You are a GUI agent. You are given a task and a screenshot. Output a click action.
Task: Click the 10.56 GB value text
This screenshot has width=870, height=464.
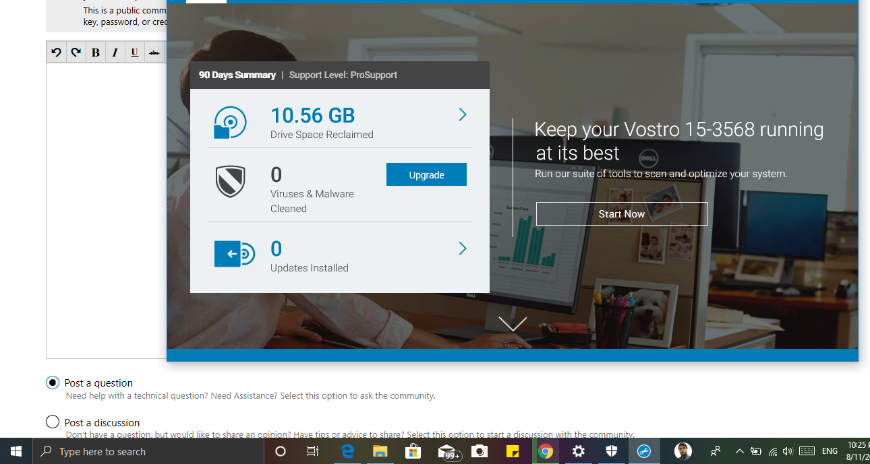click(x=313, y=115)
